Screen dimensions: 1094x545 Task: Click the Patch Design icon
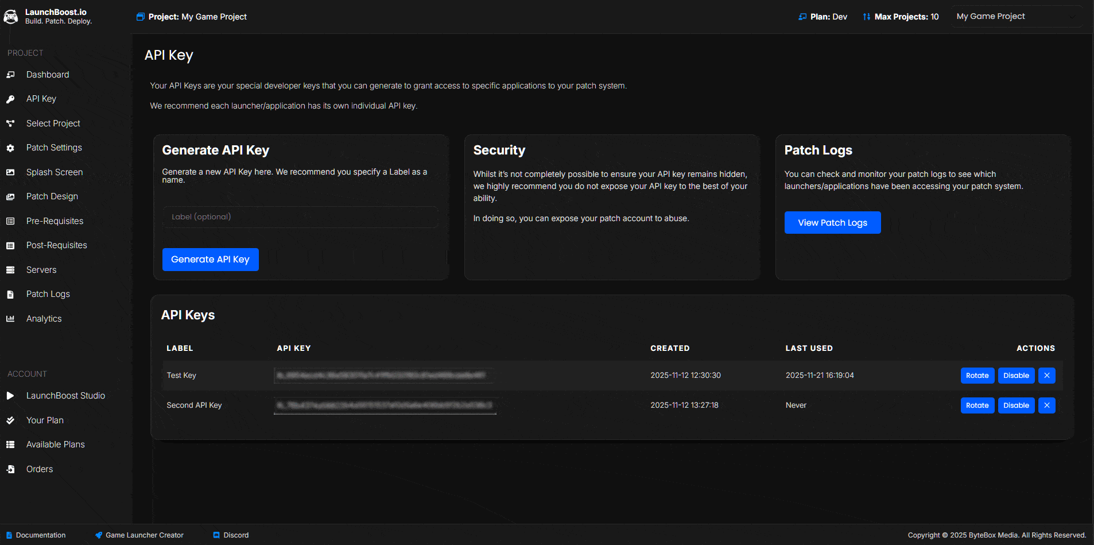tap(10, 196)
